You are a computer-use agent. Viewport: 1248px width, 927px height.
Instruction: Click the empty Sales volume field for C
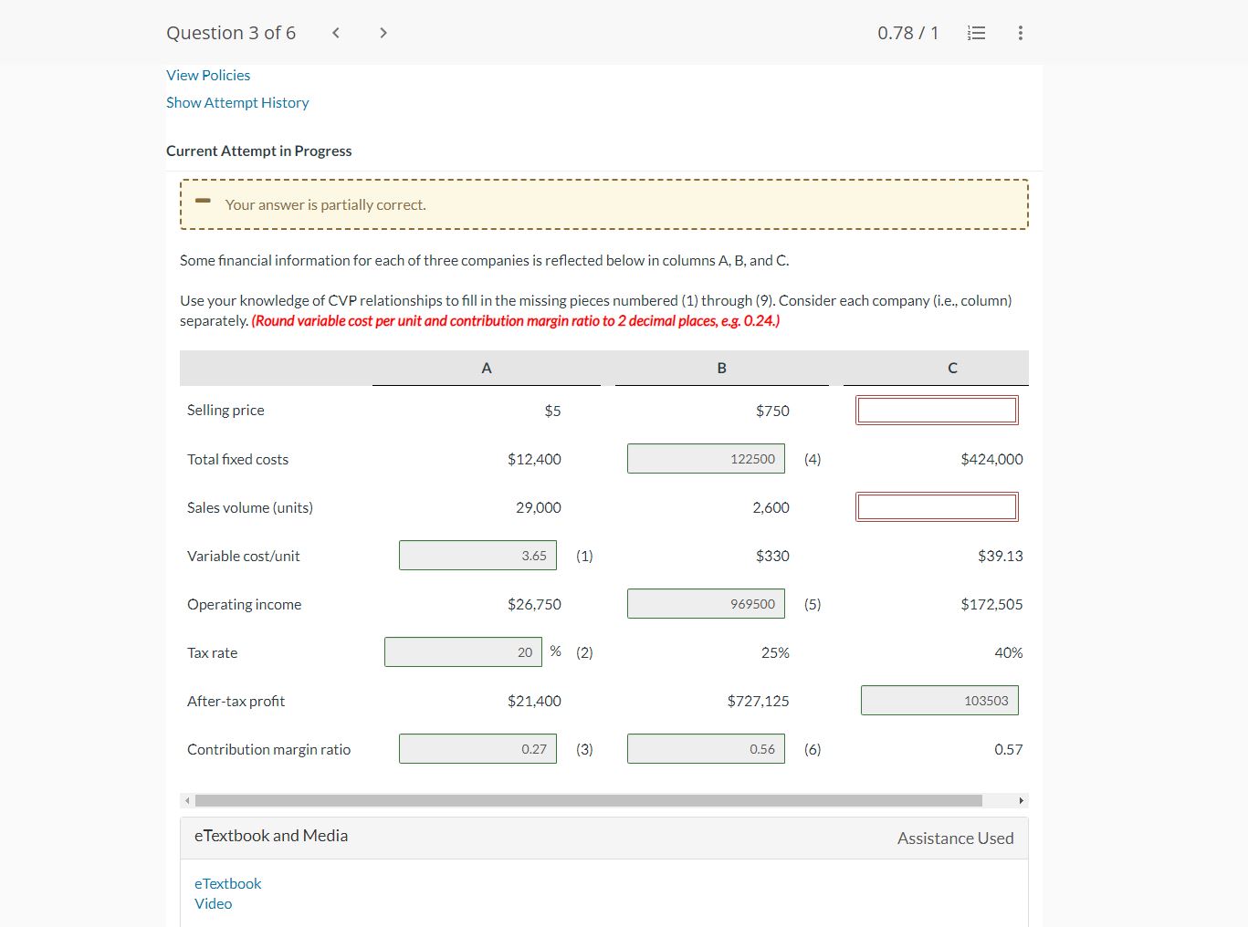(937, 507)
